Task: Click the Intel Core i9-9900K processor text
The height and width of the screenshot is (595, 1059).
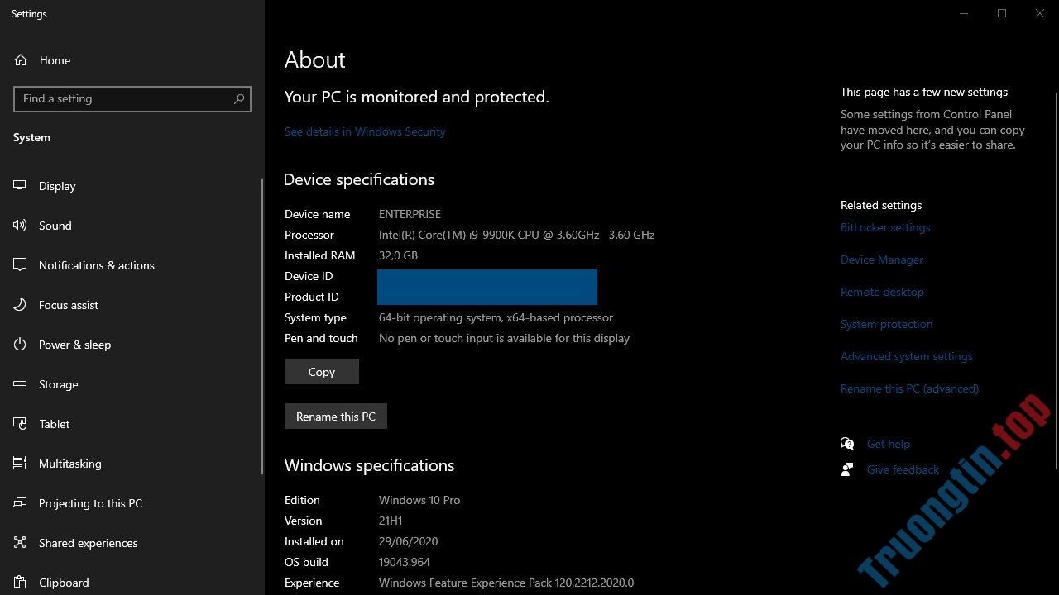Action: [x=516, y=235]
